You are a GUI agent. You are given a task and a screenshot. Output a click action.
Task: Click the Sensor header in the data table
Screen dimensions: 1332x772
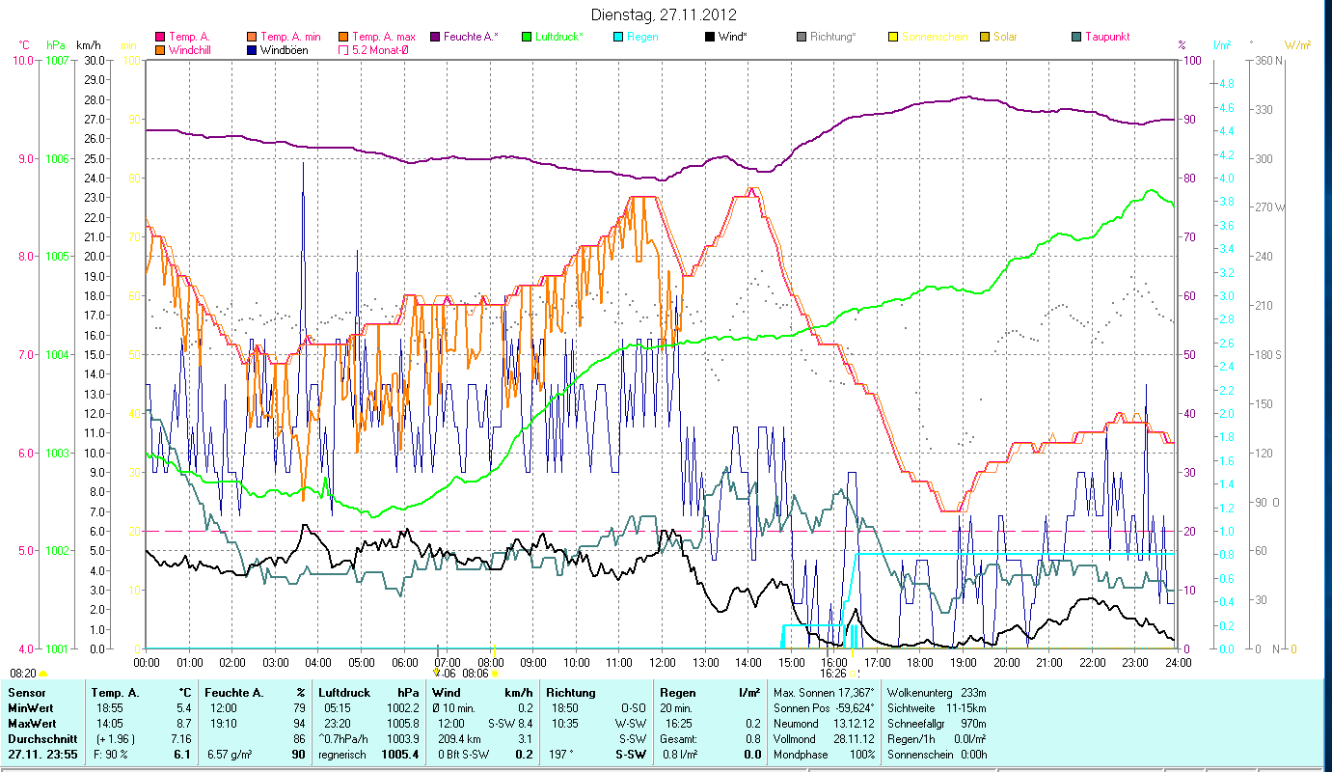pos(25,693)
